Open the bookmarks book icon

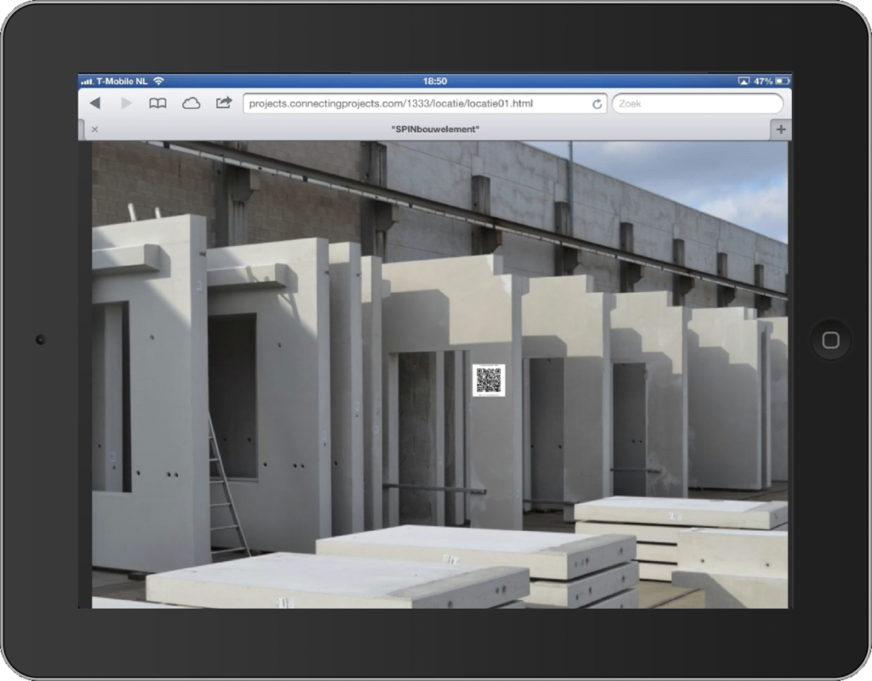[158, 103]
